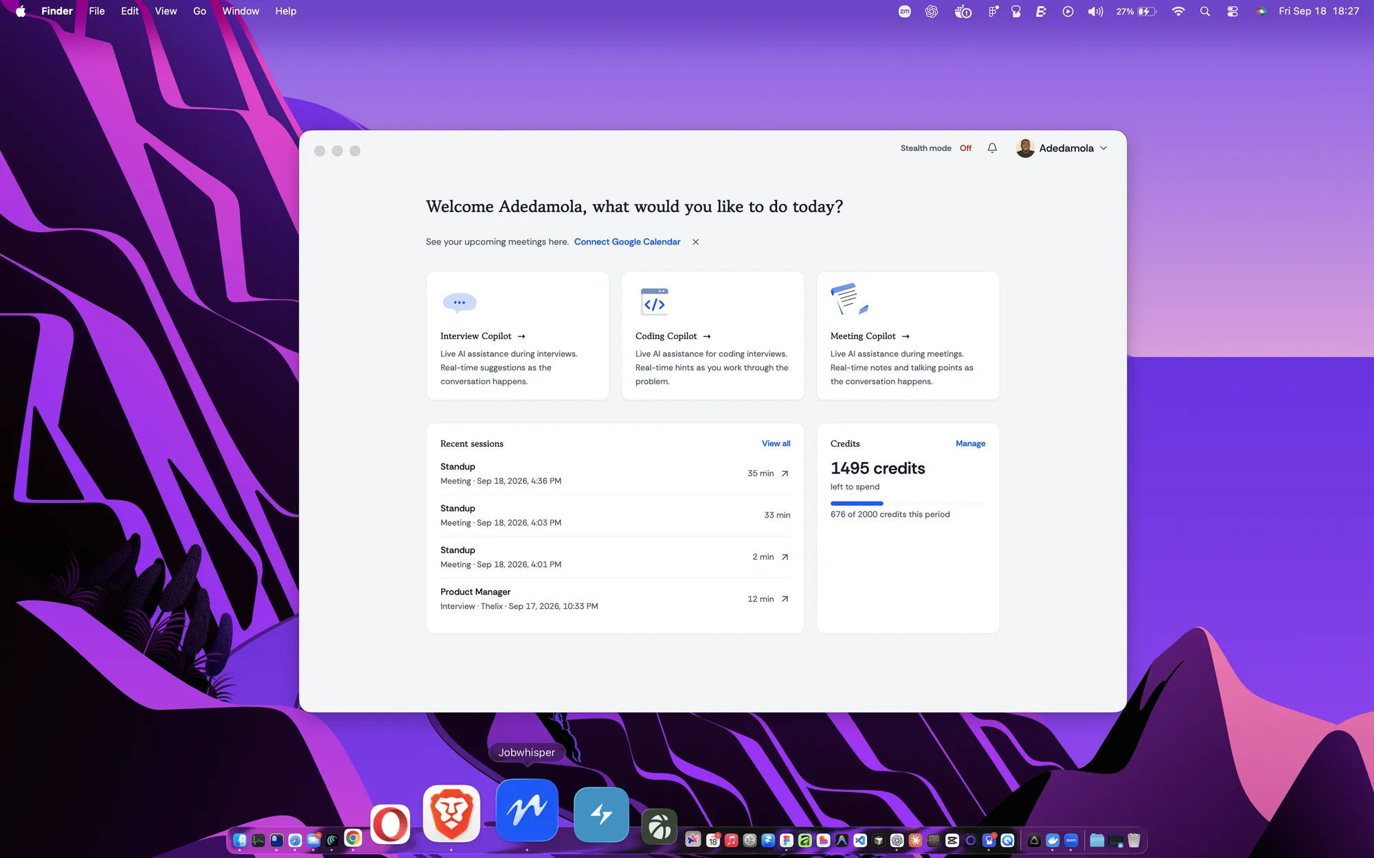The image size is (1374, 858).
Task: Click Manage credits link
Action: 970,443
